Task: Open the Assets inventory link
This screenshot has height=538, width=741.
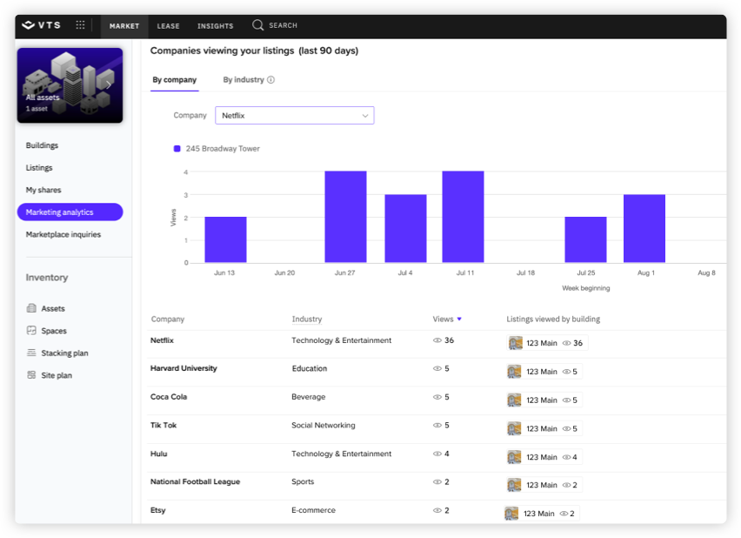Action: click(x=53, y=308)
